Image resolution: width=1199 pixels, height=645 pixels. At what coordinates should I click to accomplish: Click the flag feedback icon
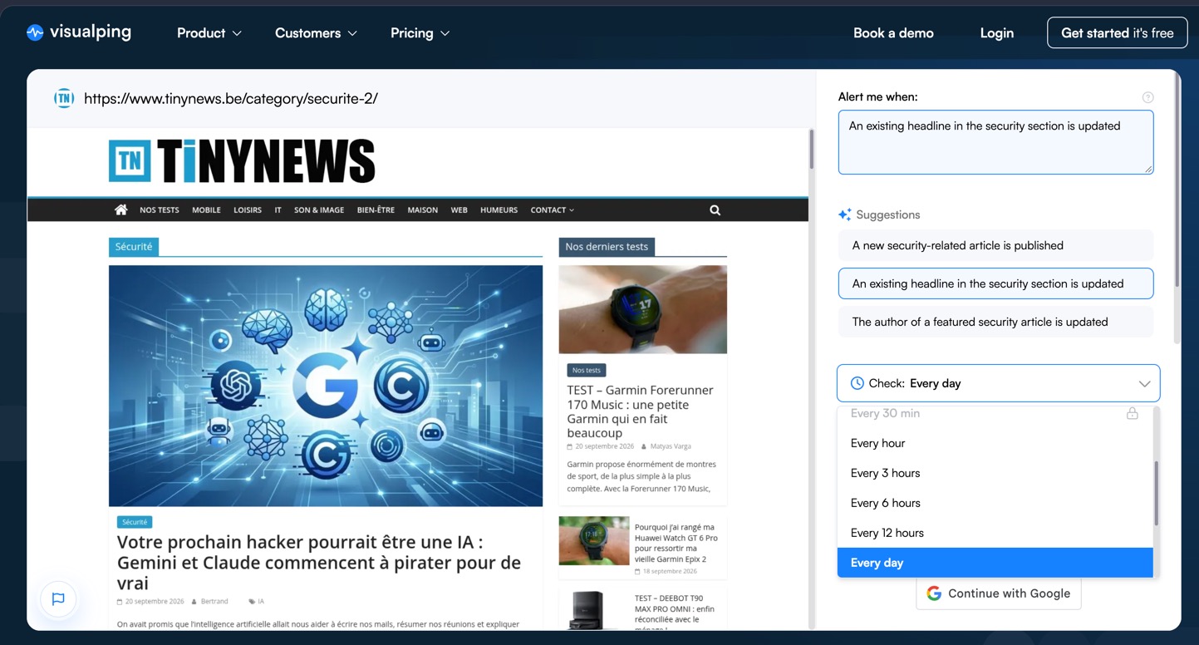coord(58,598)
